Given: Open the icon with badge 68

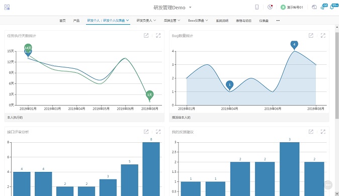Looking at the screenshot, I should coord(323,7).
